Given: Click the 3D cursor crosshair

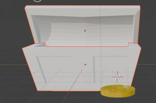Looking at the screenshot, I should 117,77.
